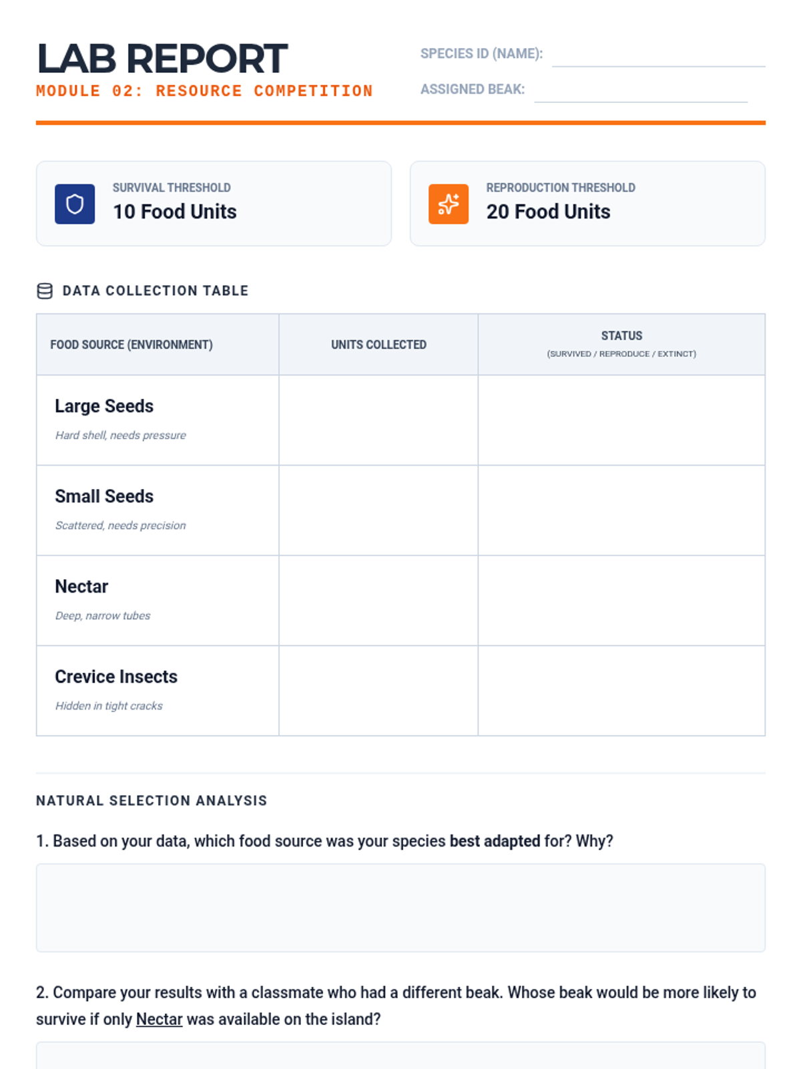Click the database icon beside Data Collection Table
Screen dimensions: 801x1069
45,291
